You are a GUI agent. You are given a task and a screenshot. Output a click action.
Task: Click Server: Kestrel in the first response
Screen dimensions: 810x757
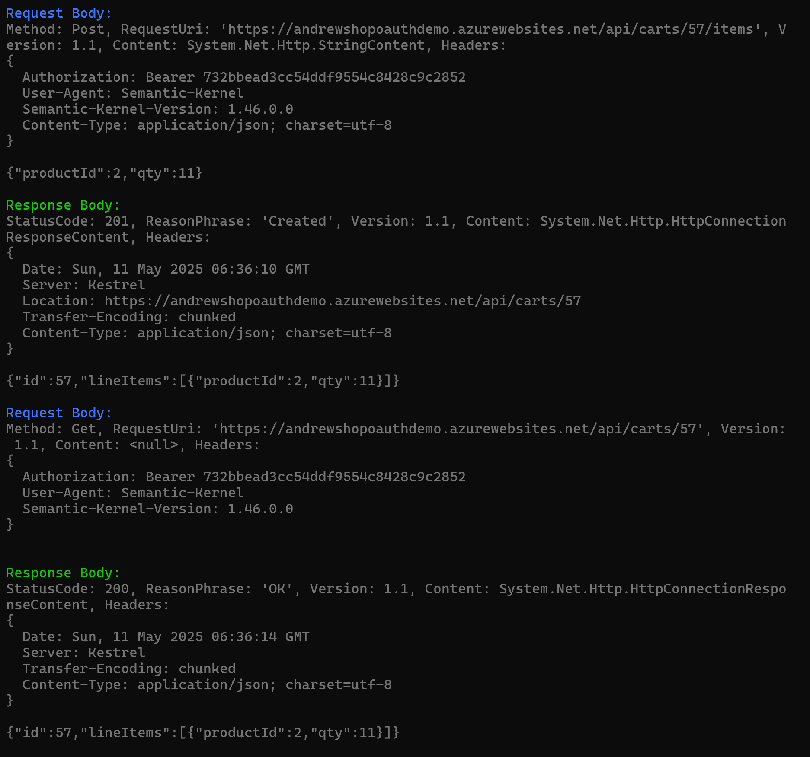[84, 285]
